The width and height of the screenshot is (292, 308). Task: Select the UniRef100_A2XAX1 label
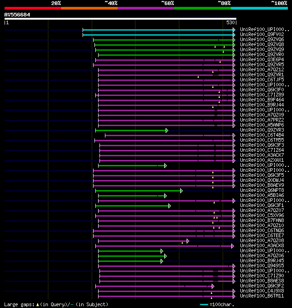[262, 160]
